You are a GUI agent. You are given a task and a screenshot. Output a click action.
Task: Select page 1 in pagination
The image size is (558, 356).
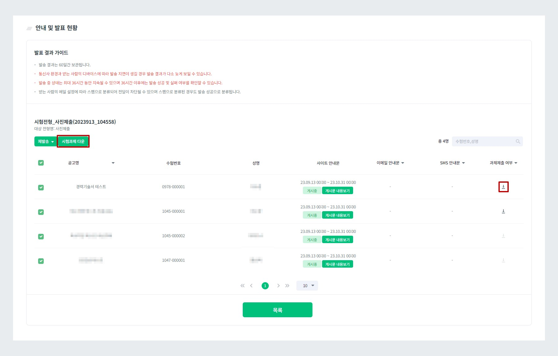(x=265, y=286)
